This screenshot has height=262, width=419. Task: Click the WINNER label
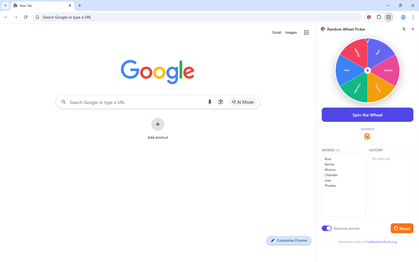pos(367,129)
